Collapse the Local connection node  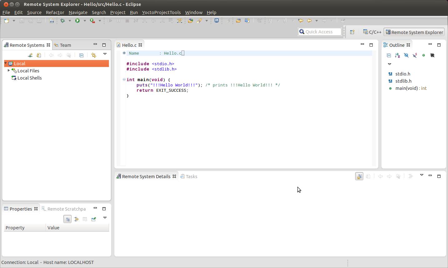(6, 63)
